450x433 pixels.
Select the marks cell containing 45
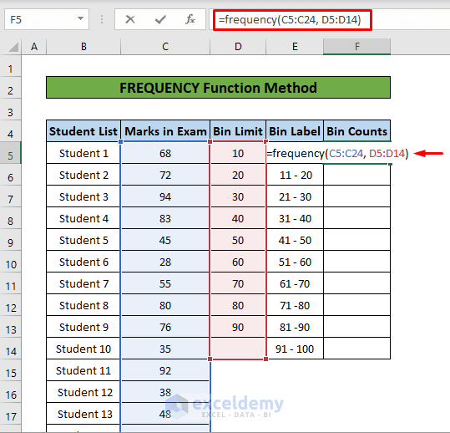tap(165, 240)
